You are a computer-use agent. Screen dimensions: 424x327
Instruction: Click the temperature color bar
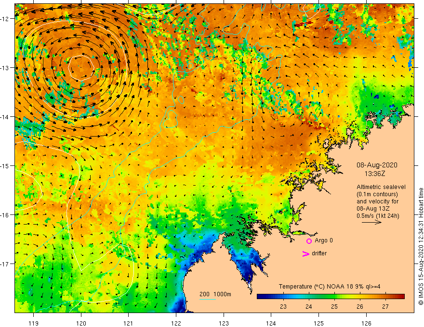331,297
